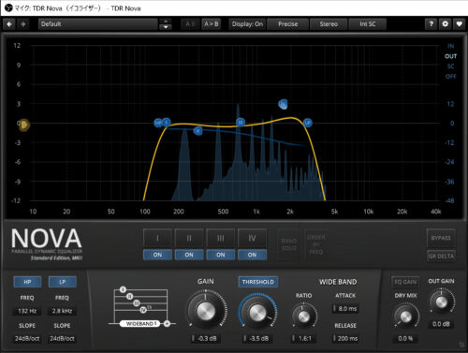Select band IV node on EQ graph
Image resolution: width=468 pixels, height=353 pixels.
tap(283, 104)
